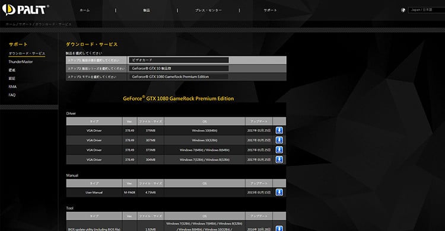Click the ダウンロード・サービス page title
The height and width of the screenshot is (231, 445).
click(x=91, y=44)
